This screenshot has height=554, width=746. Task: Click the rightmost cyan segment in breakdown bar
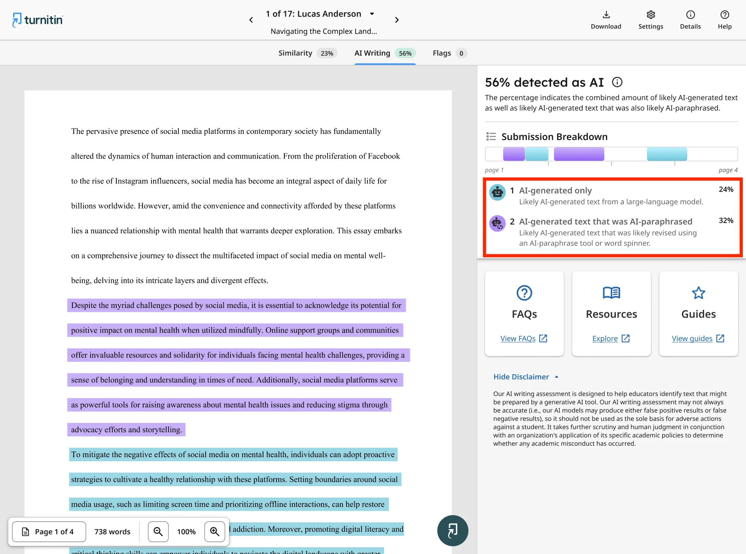pyautogui.click(x=667, y=154)
